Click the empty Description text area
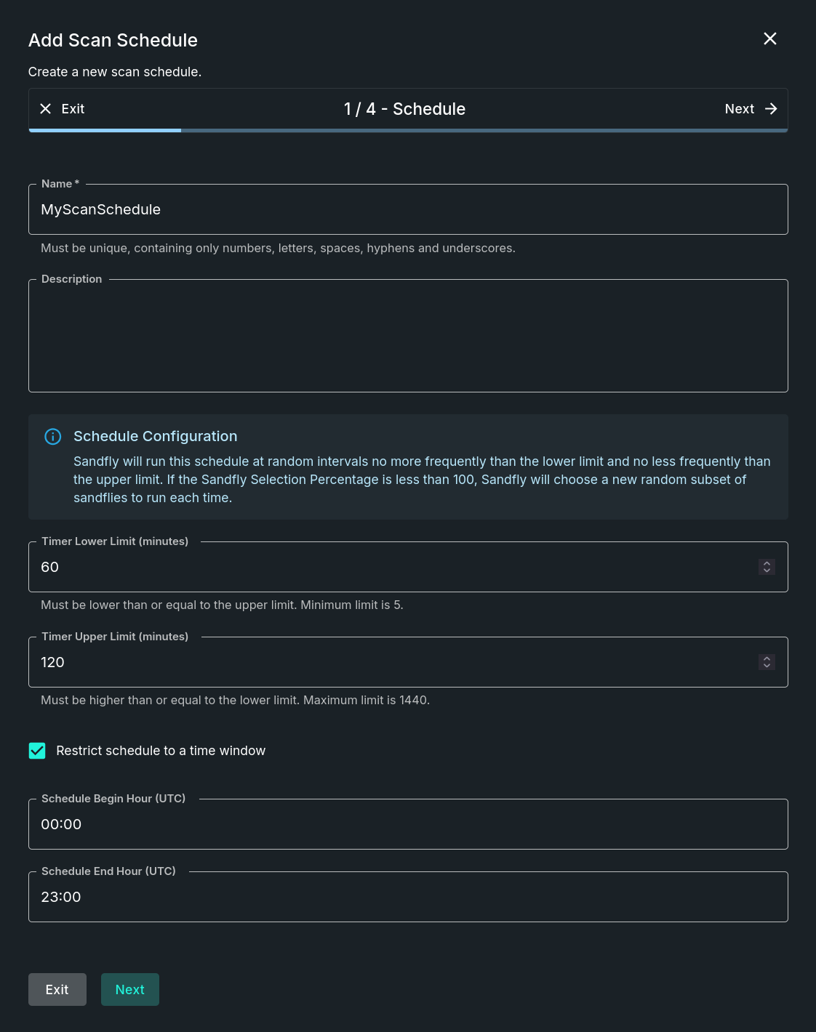Screen dimensions: 816x1032 407,336
